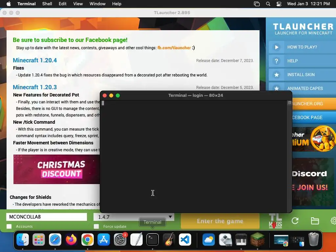The image size is (336, 252).
Task: Click the 'New /tick Command' heading
Action: (x=34, y=122)
